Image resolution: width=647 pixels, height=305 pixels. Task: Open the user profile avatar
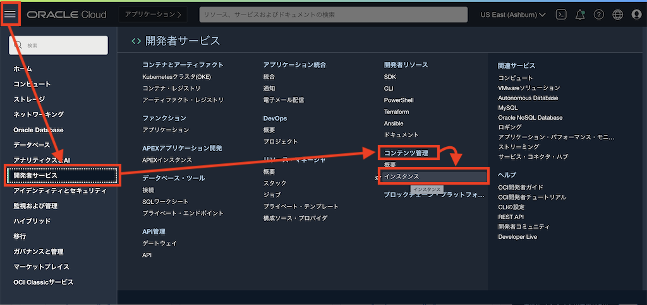click(636, 14)
